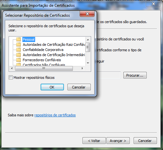Click the Pessoal folder icon
Image resolution: width=163 pixels, height=150 pixels.
coord(19,39)
